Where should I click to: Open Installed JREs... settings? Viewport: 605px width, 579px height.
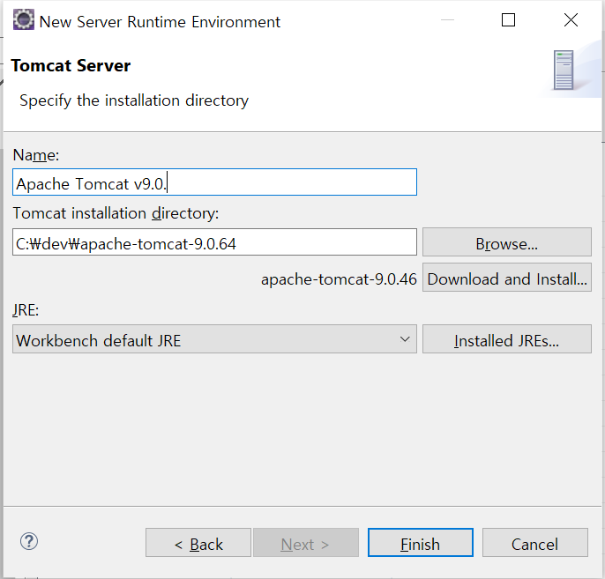[506, 338]
